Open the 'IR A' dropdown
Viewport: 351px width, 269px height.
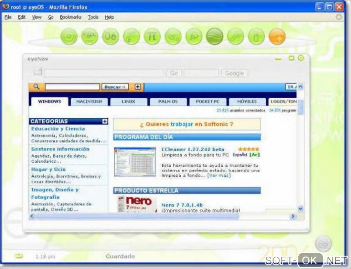tap(291, 87)
